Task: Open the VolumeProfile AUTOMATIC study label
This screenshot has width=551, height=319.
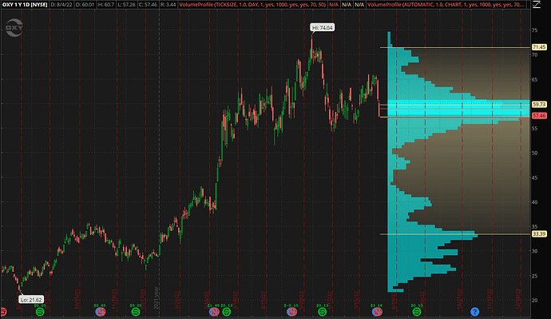Action: (x=446, y=5)
